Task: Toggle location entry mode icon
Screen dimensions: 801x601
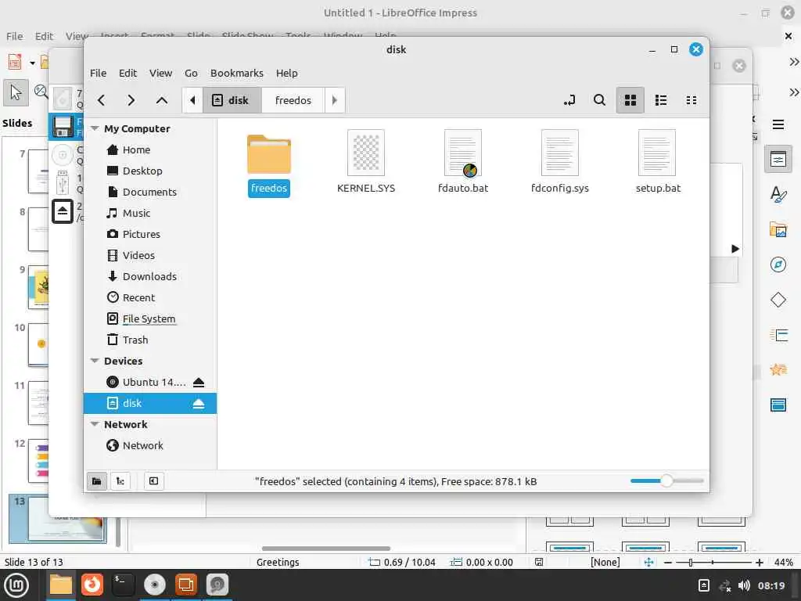Action: (569, 100)
